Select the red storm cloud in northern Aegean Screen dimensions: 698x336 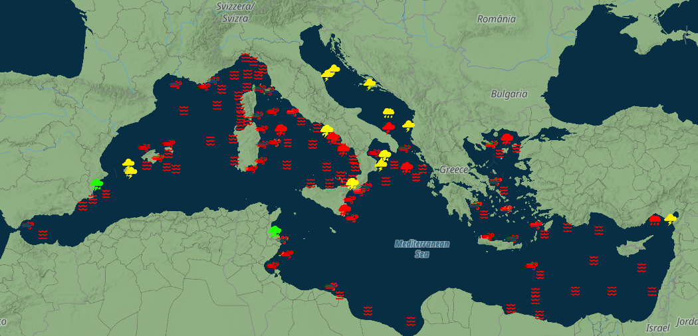tap(507, 139)
